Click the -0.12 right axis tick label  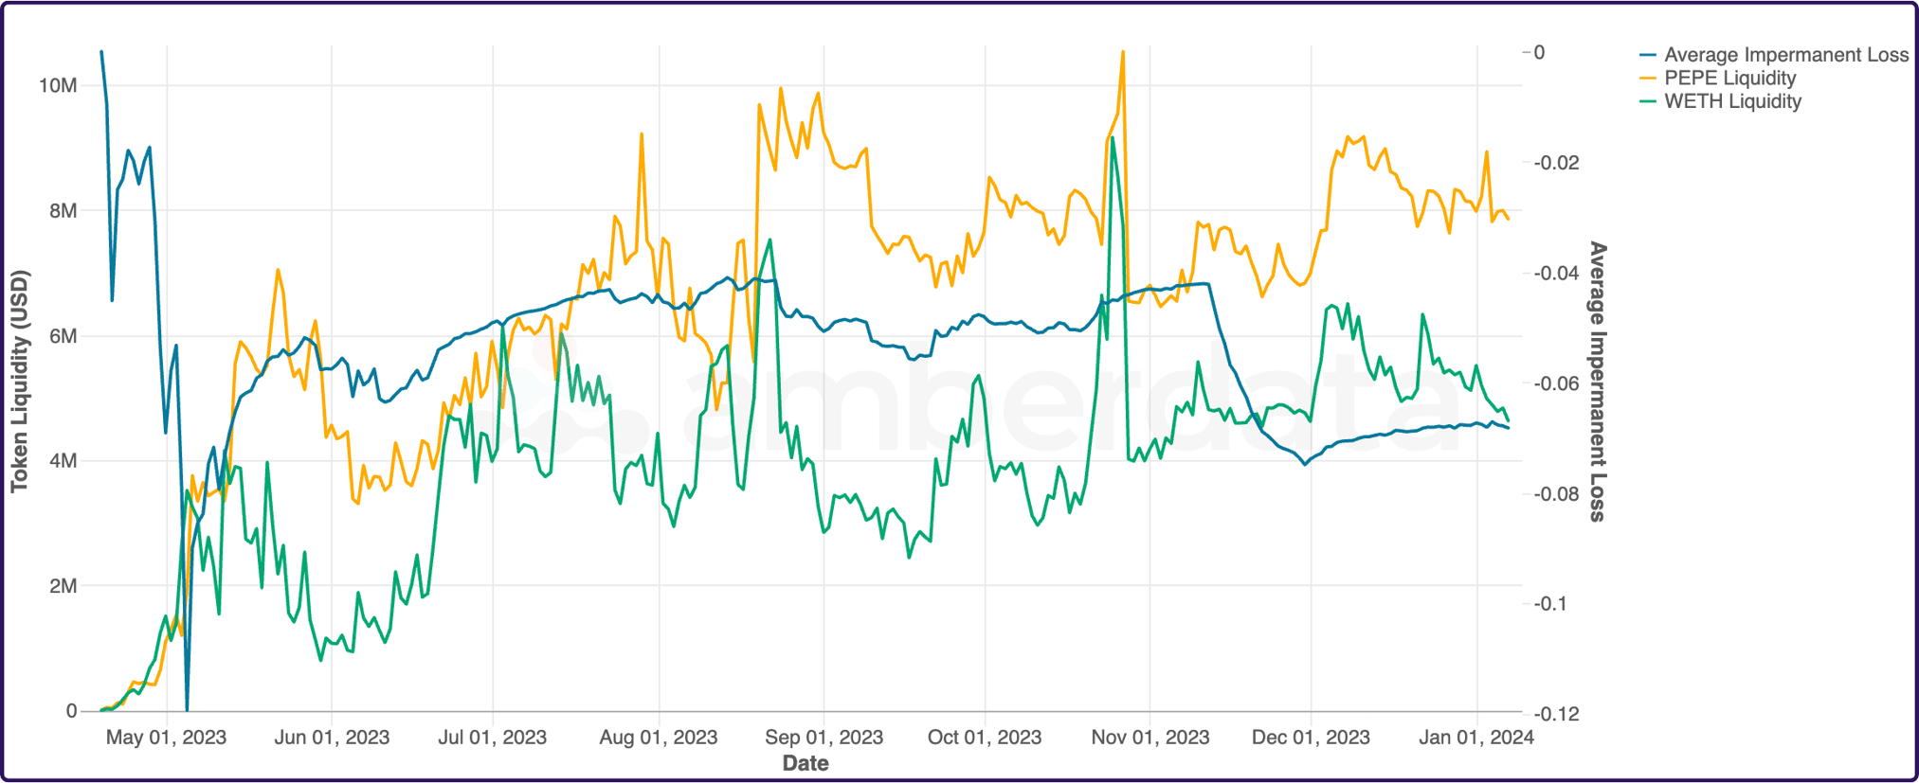pos(1557,714)
